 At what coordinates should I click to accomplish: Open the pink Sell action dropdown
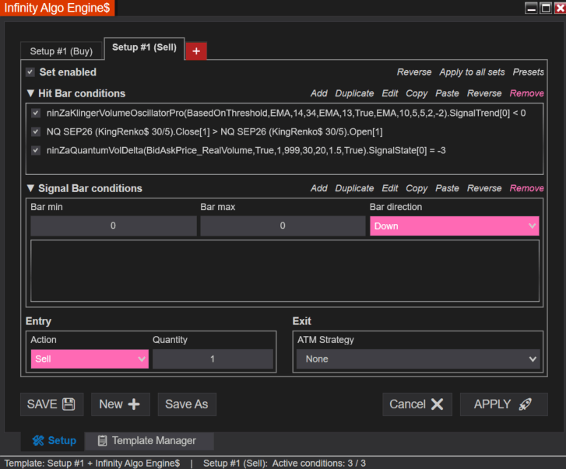90,359
